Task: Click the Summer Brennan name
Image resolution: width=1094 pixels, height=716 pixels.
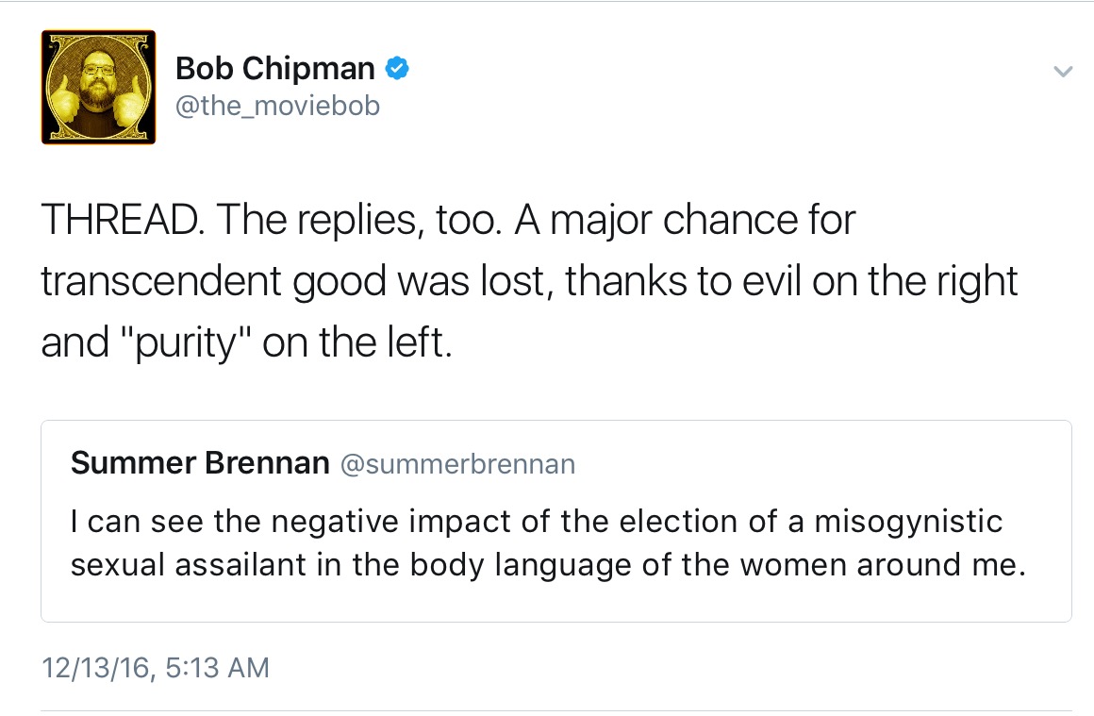Action: tap(200, 462)
